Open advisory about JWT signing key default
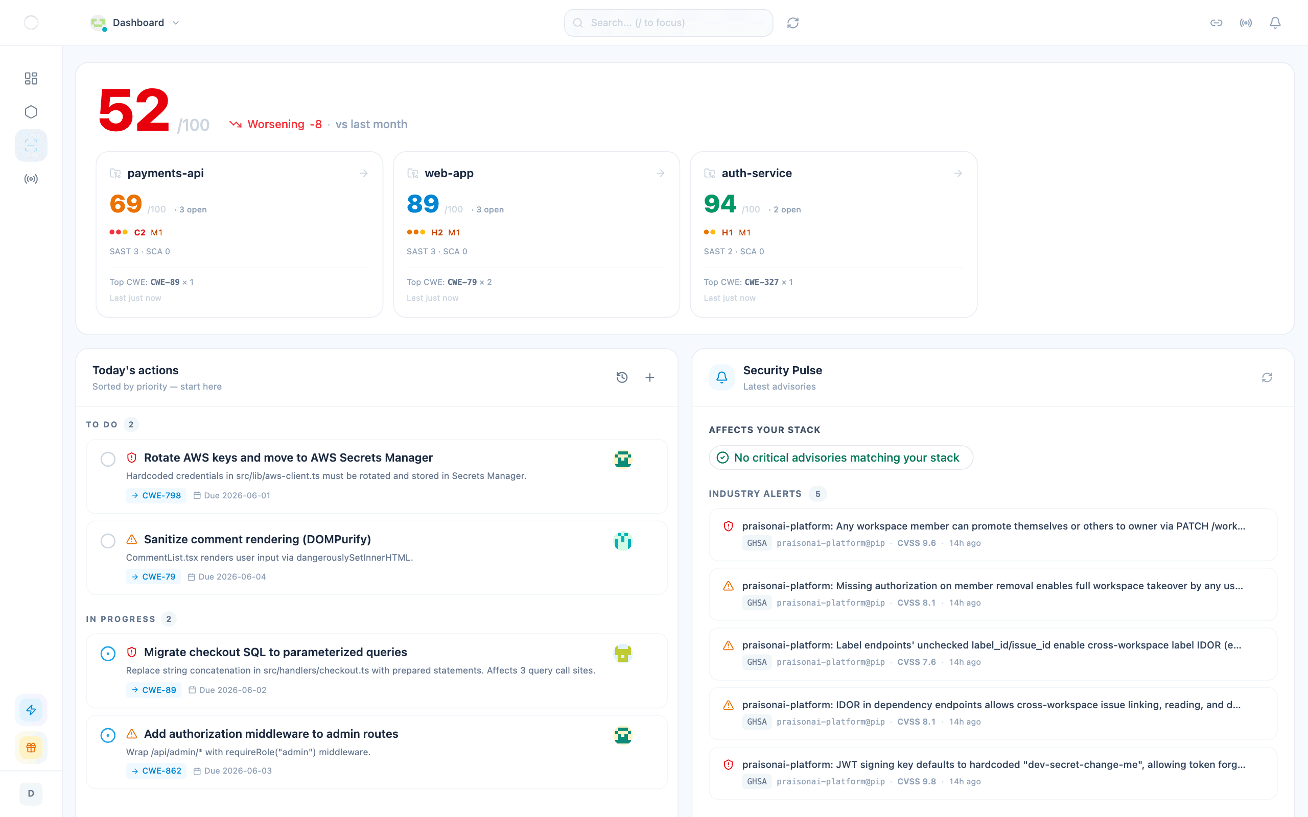Screen dimensions: 1308x817 point(992,773)
